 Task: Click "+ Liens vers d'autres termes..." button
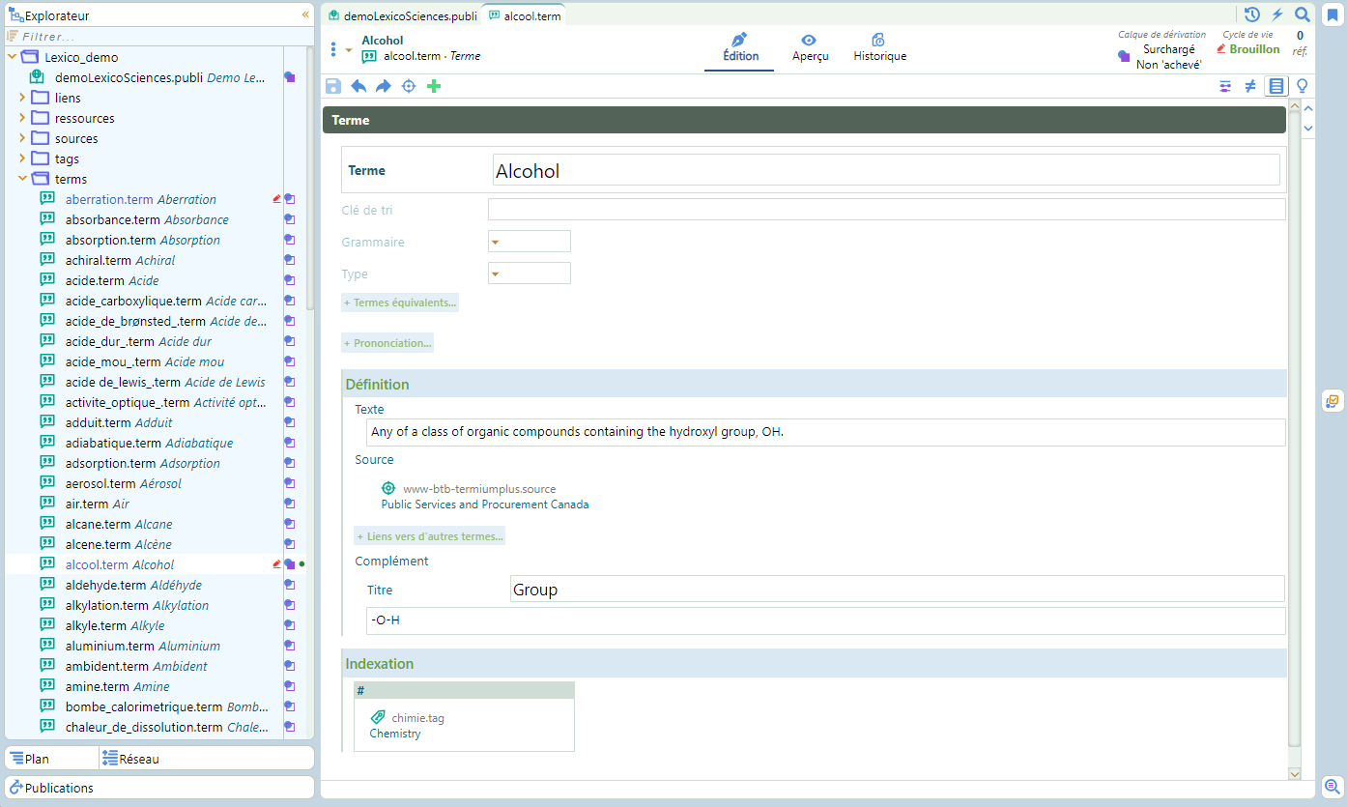(430, 536)
